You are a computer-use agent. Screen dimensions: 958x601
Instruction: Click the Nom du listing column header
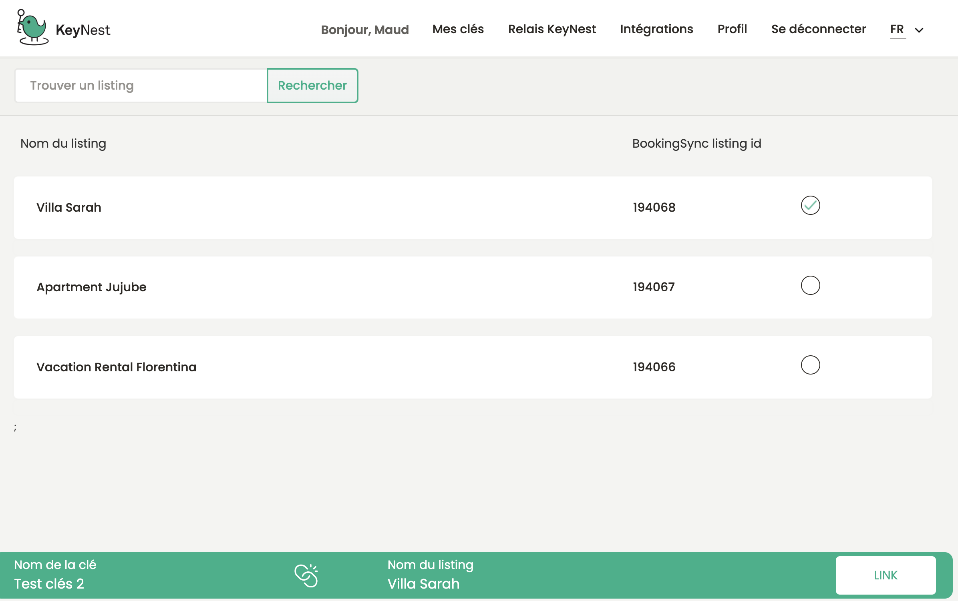63,143
